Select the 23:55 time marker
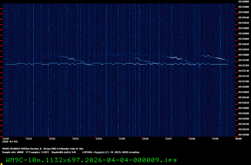This screenshot has width=251, height=165. pos(122,138)
